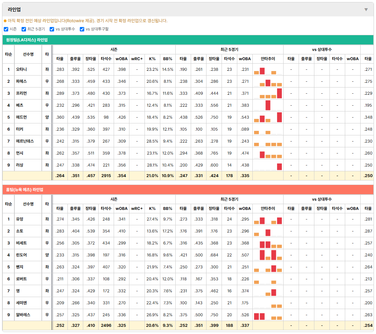Image resolution: width=376 pixels, height=334 pixels.
Task: Click 에드먼's hit trend chart
Action: (268, 117)
